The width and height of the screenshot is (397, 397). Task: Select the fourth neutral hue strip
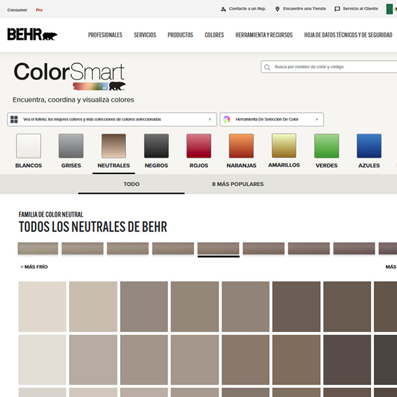pyautogui.click(x=173, y=248)
